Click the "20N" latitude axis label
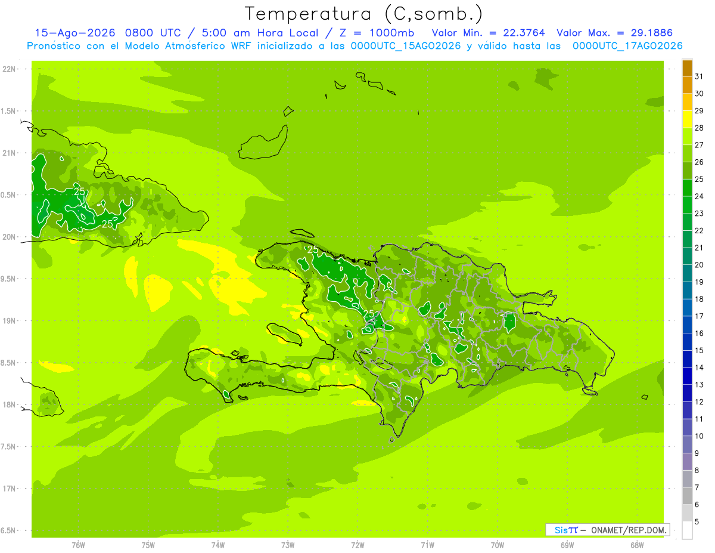The width and height of the screenshot is (715, 553). [10, 237]
